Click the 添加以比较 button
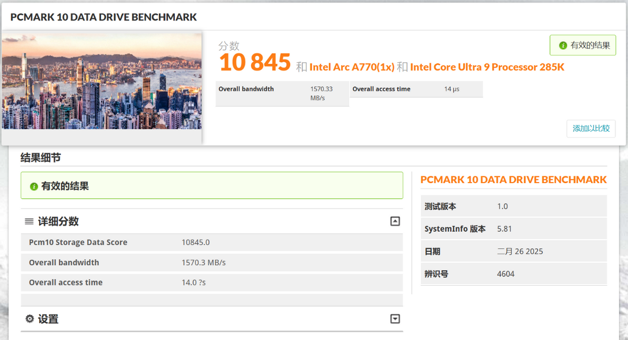 (x=591, y=128)
